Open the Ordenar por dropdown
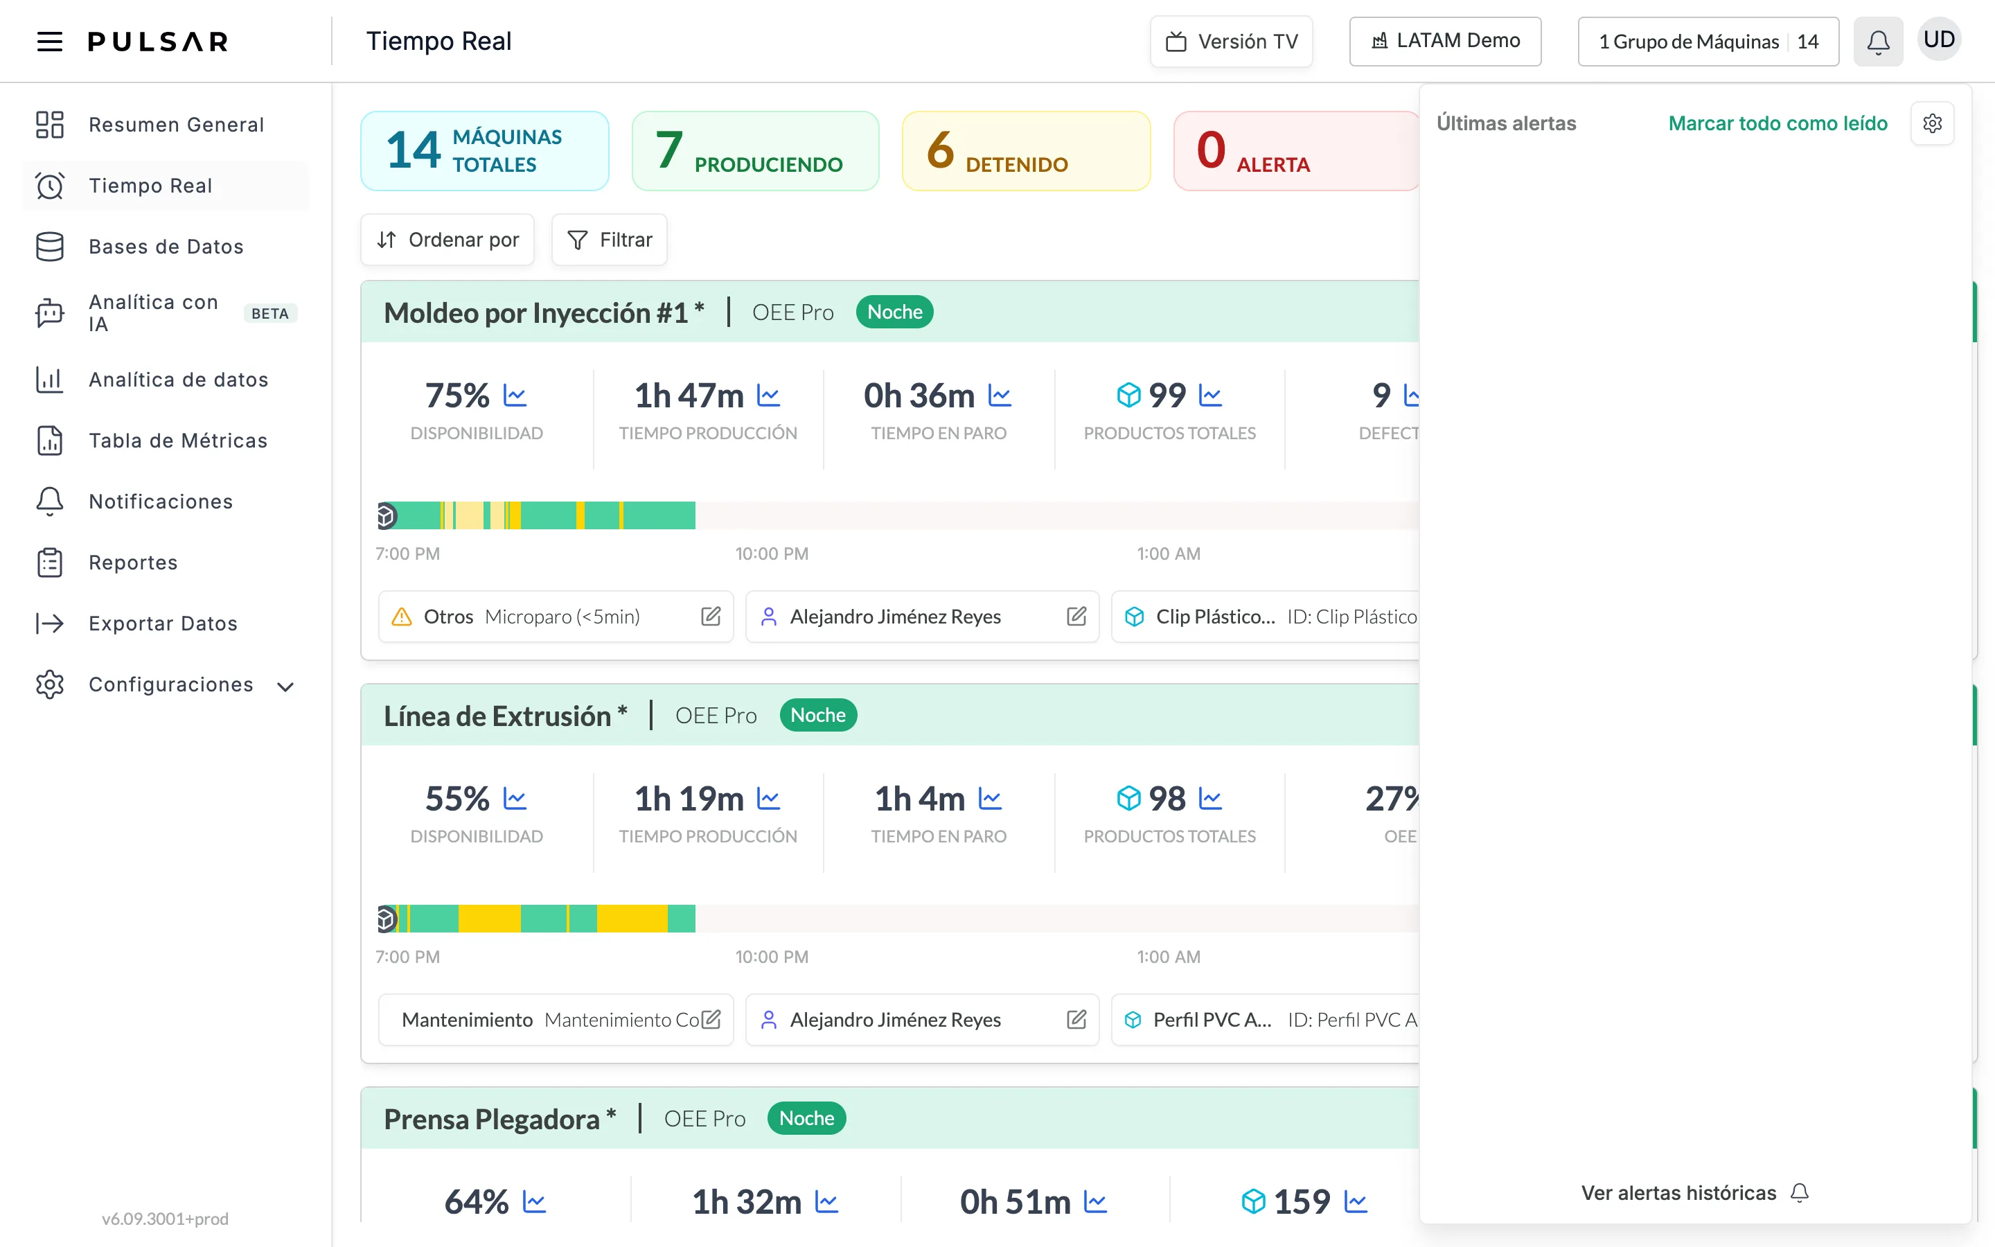1995x1247 pixels. [447, 240]
